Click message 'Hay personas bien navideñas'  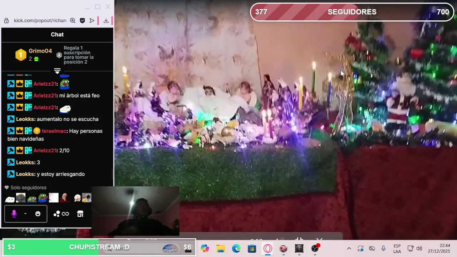point(55,135)
